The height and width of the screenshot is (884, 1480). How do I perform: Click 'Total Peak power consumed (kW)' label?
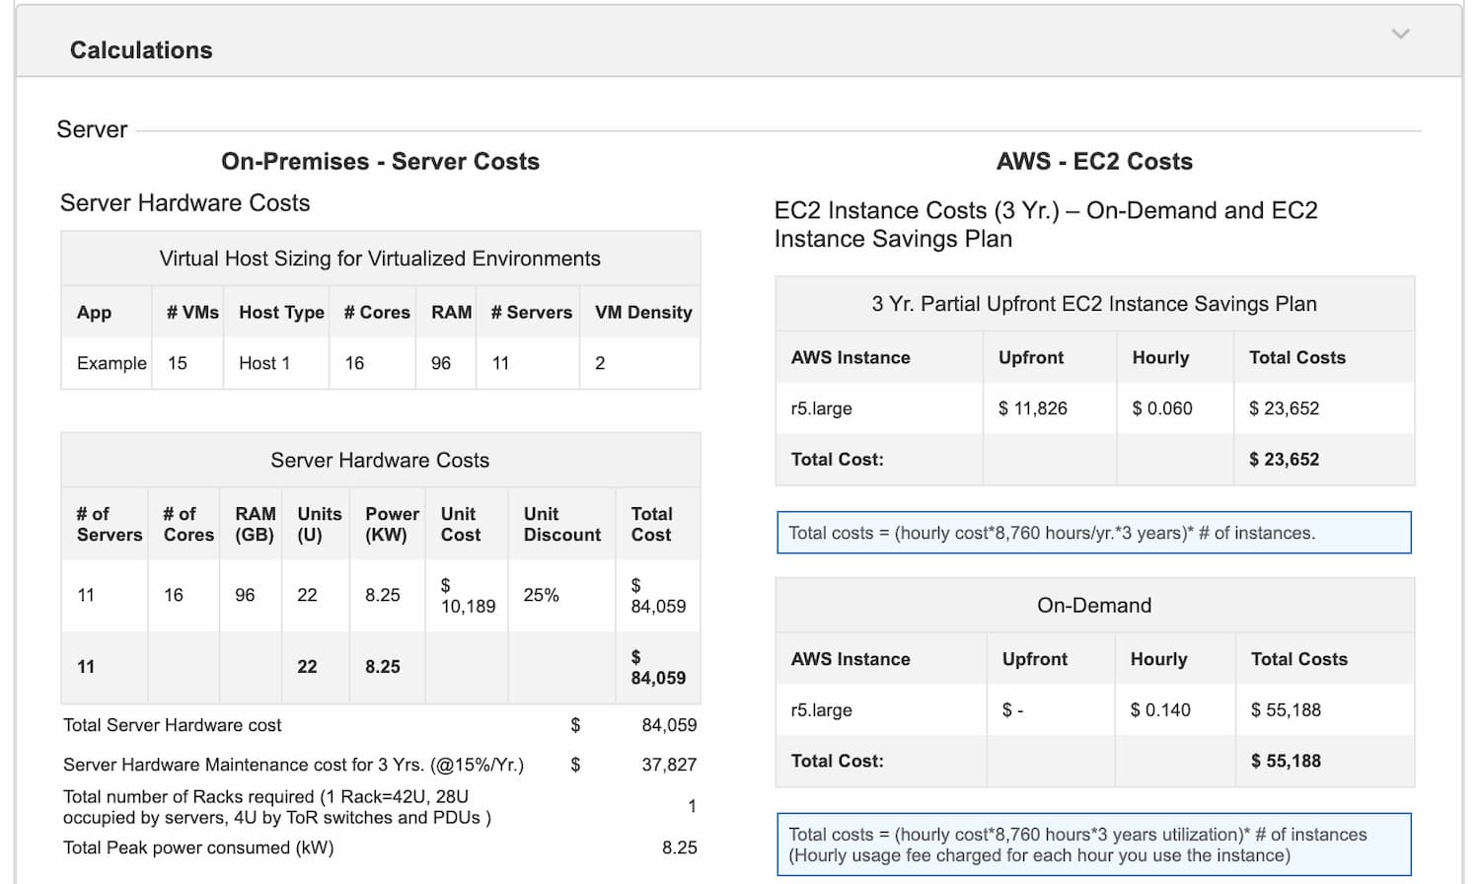coord(198,847)
